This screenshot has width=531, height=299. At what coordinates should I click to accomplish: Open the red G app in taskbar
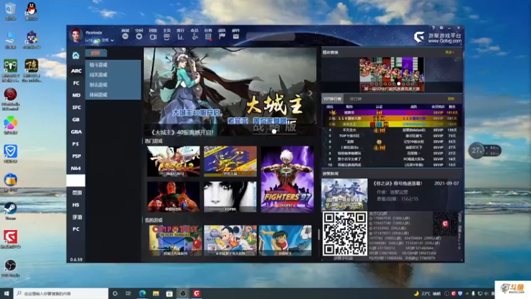click(x=196, y=293)
